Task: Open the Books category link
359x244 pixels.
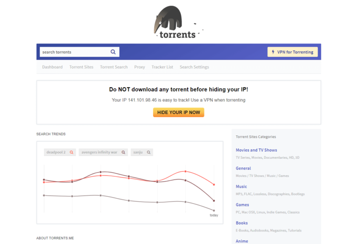Action: click(x=242, y=223)
